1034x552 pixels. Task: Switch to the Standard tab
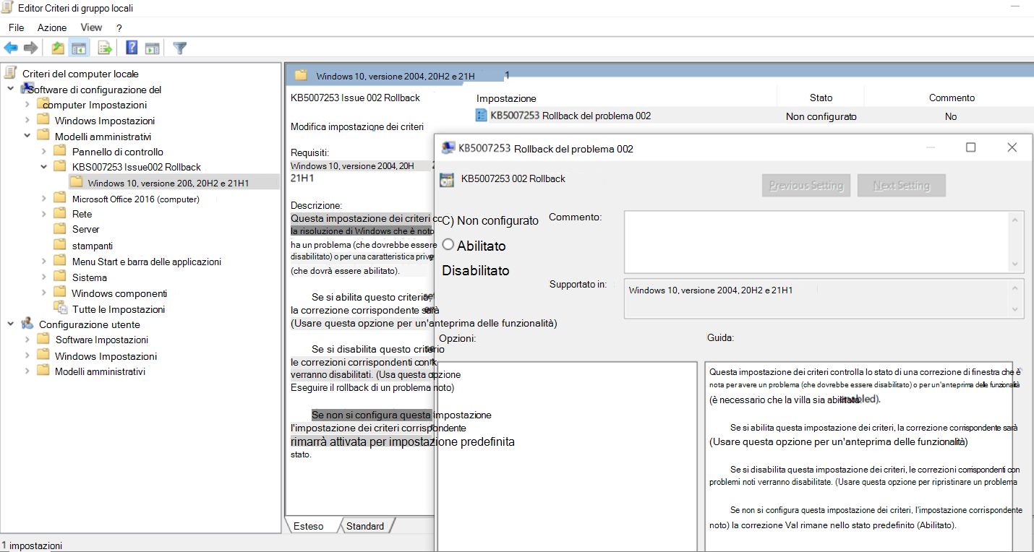point(365,526)
